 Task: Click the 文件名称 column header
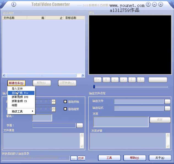pos(15,18)
